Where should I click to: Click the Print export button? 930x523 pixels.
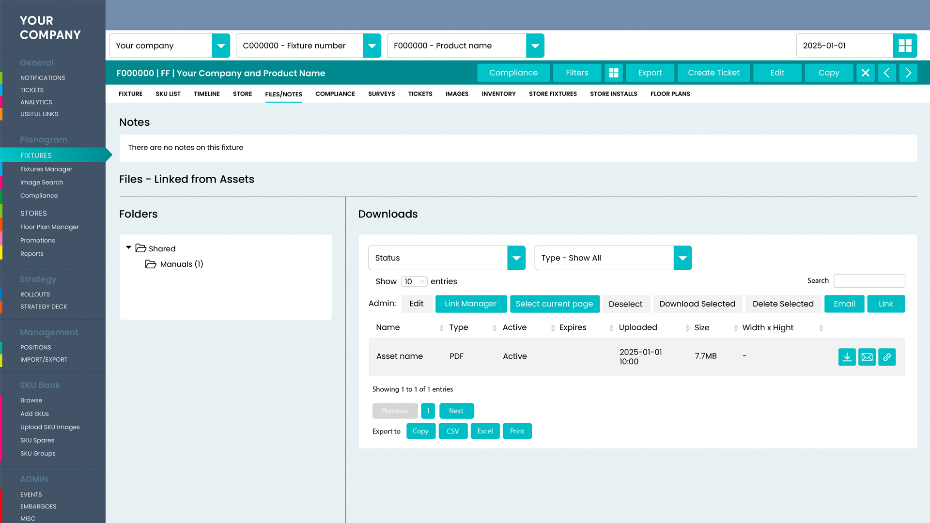517,431
